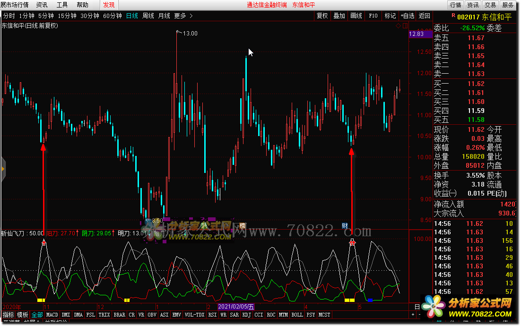Open the 工具 menu
This screenshot has width=521, height=326.
62,5
